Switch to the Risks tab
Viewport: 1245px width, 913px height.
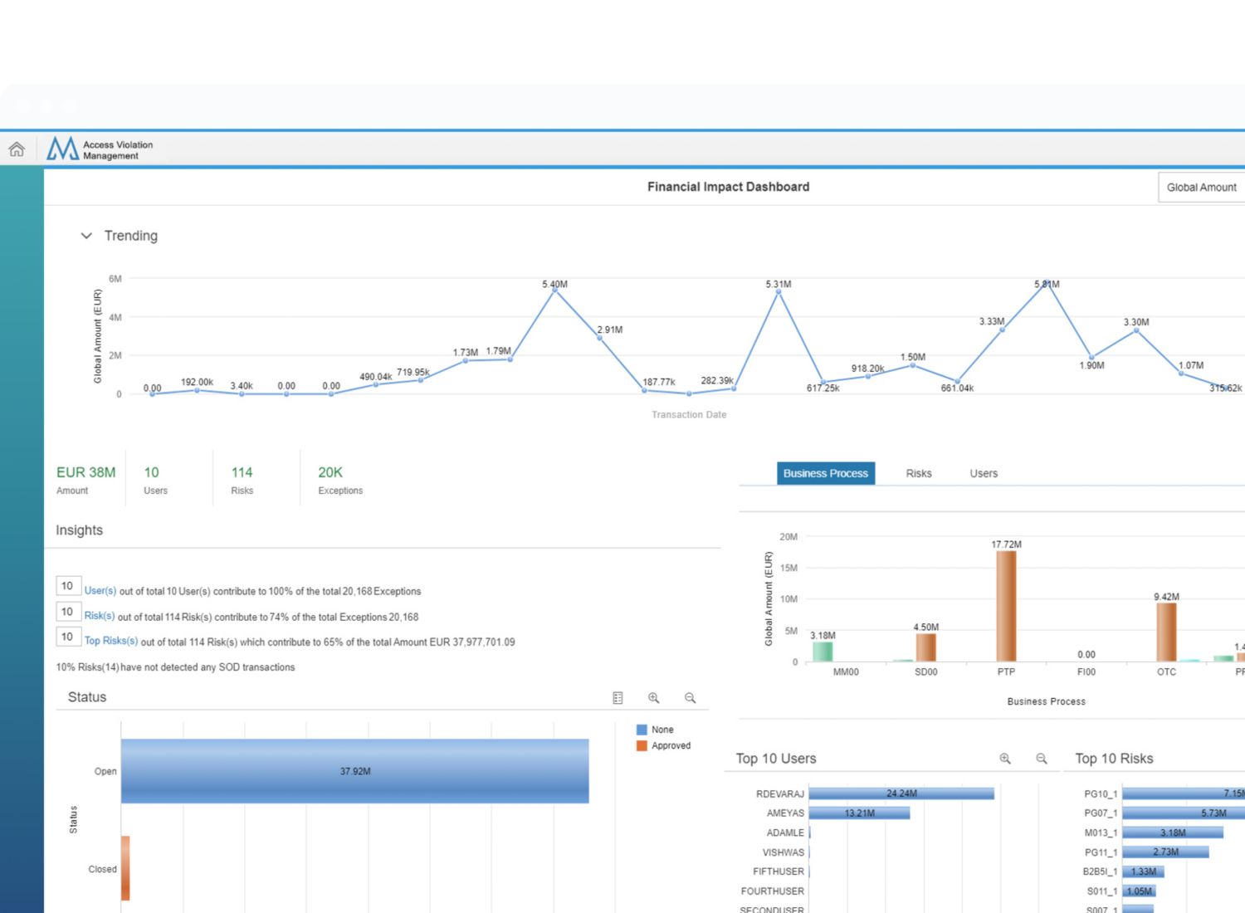click(x=918, y=473)
